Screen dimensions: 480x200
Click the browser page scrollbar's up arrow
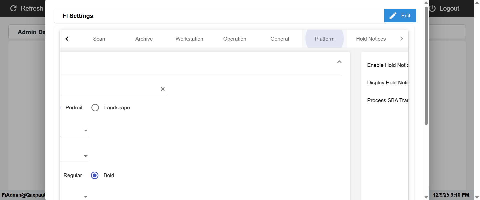[x=477, y=3]
